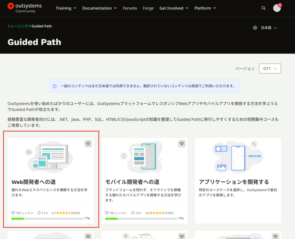295x239 pixels.
Task: Click the globe language icon
Action: pos(255,28)
